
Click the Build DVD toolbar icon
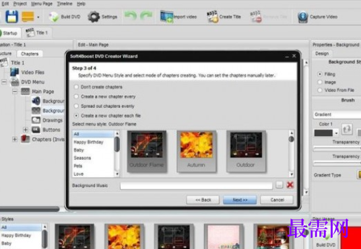54,17
